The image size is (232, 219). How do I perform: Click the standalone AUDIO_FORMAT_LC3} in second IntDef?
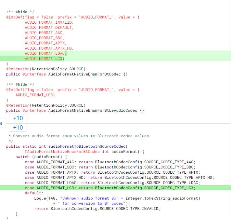(x=35, y=95)
